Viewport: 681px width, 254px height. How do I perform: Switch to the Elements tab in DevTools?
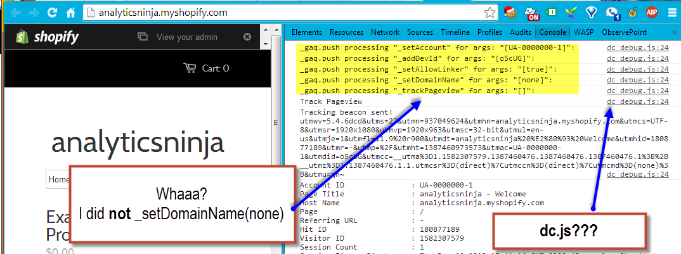pos(307,32)
